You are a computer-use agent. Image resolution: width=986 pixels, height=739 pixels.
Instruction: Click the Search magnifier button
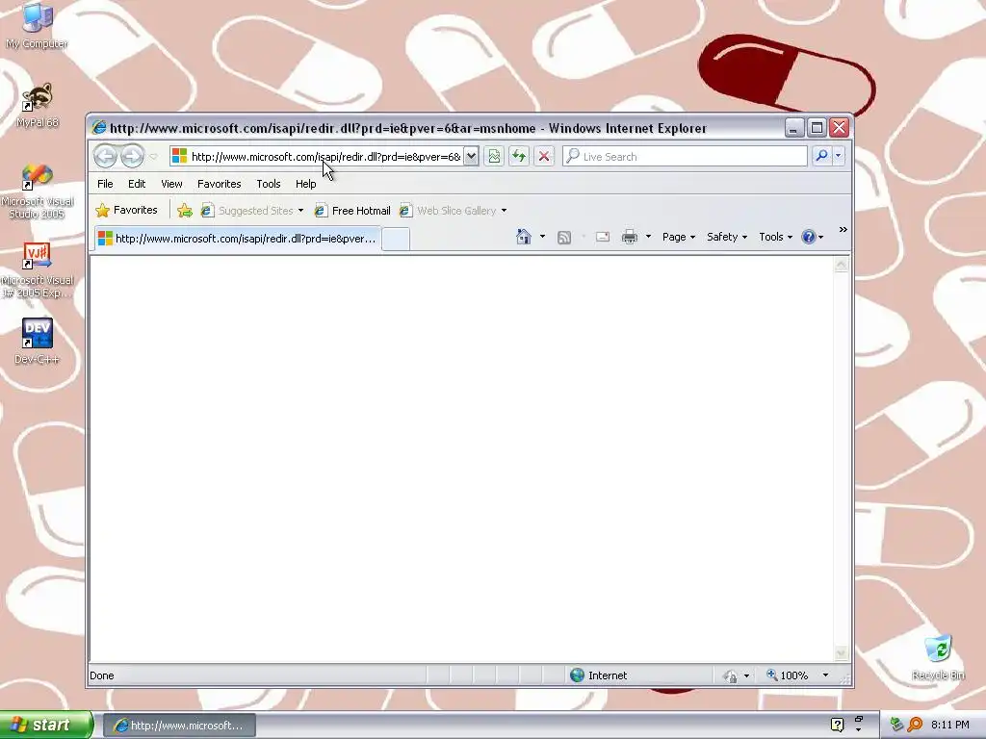(821, 156)
